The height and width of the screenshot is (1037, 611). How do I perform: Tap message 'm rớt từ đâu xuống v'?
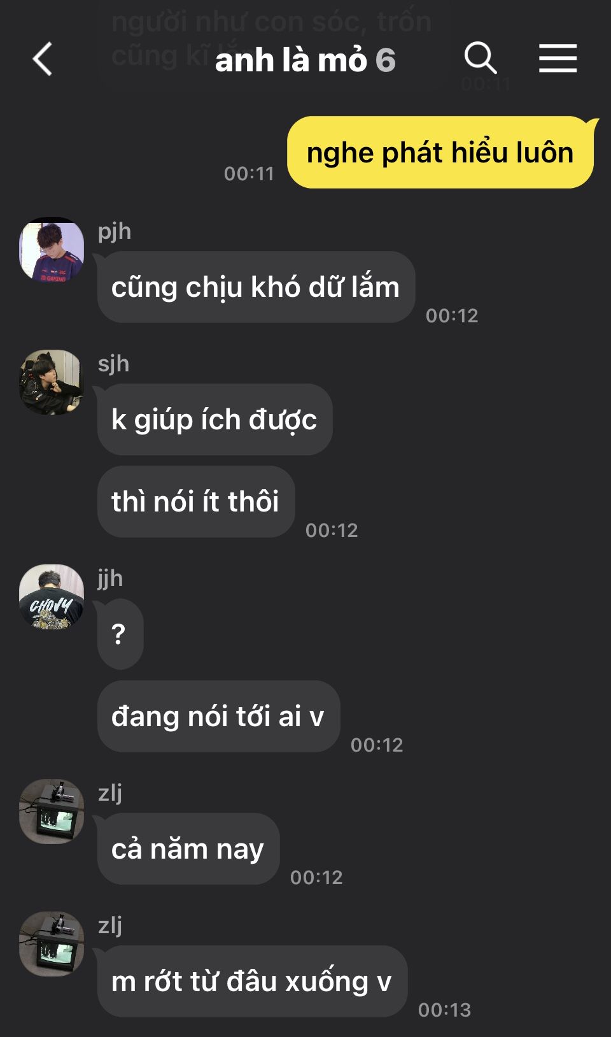(252, 981)
